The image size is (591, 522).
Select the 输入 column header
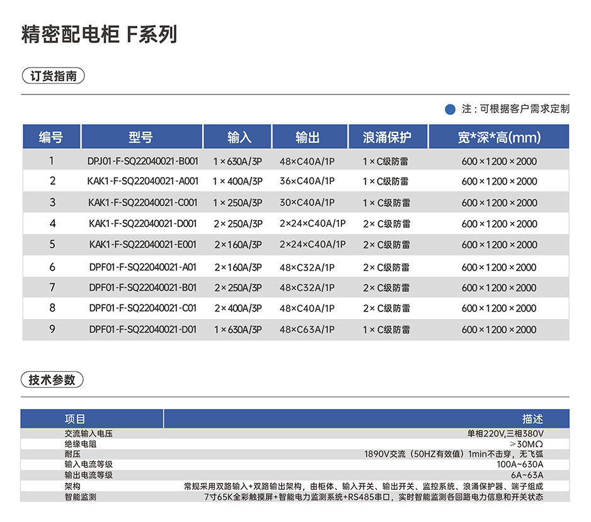click(238, 137)
